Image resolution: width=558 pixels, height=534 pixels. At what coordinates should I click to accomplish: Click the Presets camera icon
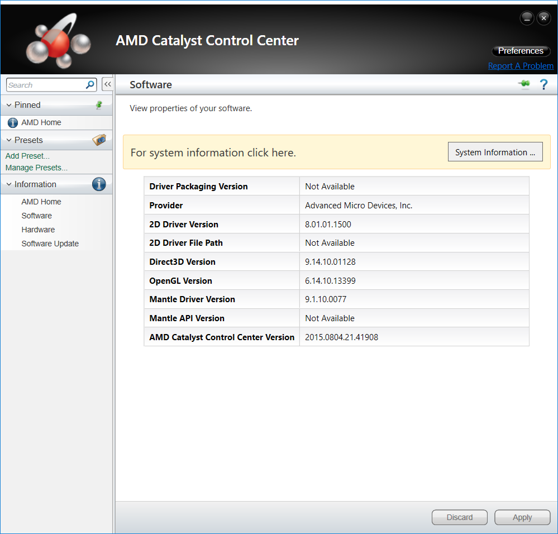99,140
